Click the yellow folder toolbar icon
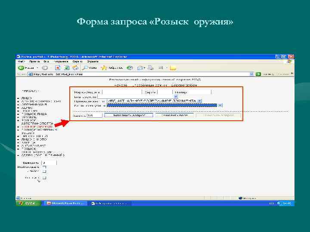The height and width of the screenshot is (232, 310). (x=173, y=68)
